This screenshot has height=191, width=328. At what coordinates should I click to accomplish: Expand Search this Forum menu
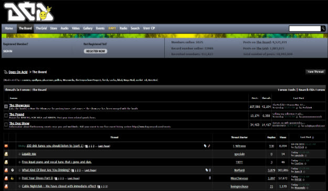pyautogui.click(x=312, y=89)
